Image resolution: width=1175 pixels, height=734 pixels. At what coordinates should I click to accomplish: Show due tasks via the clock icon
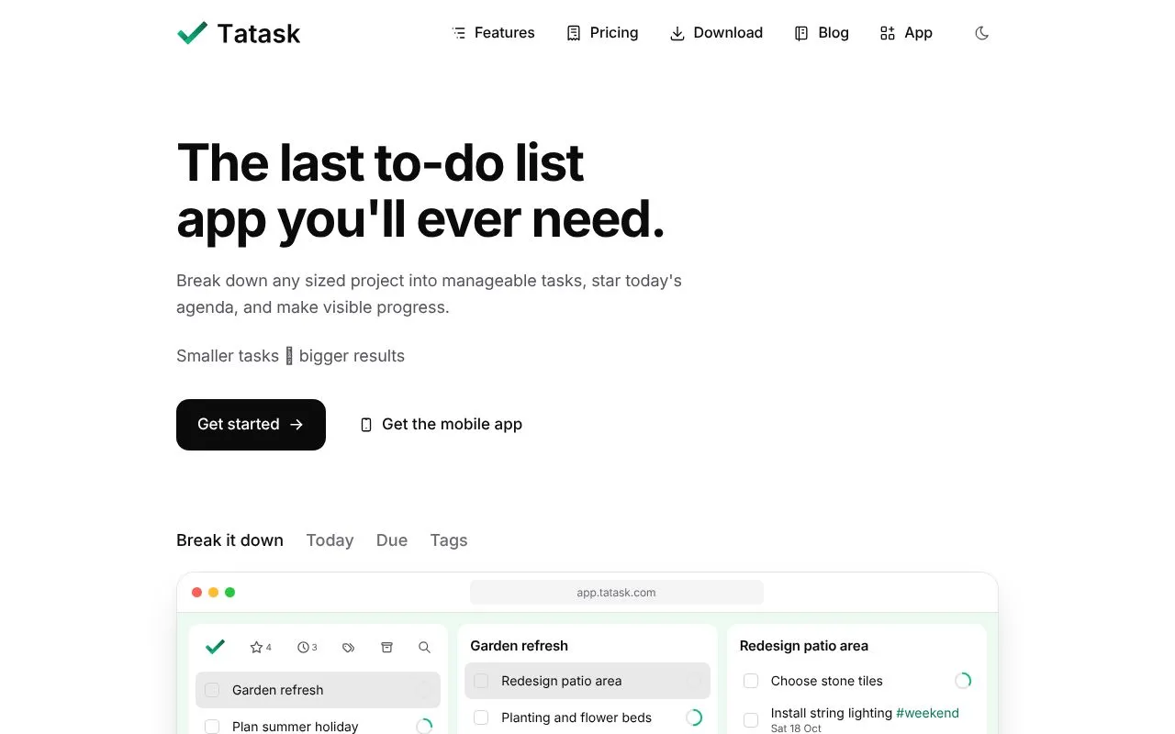click(x=308, y=647)
